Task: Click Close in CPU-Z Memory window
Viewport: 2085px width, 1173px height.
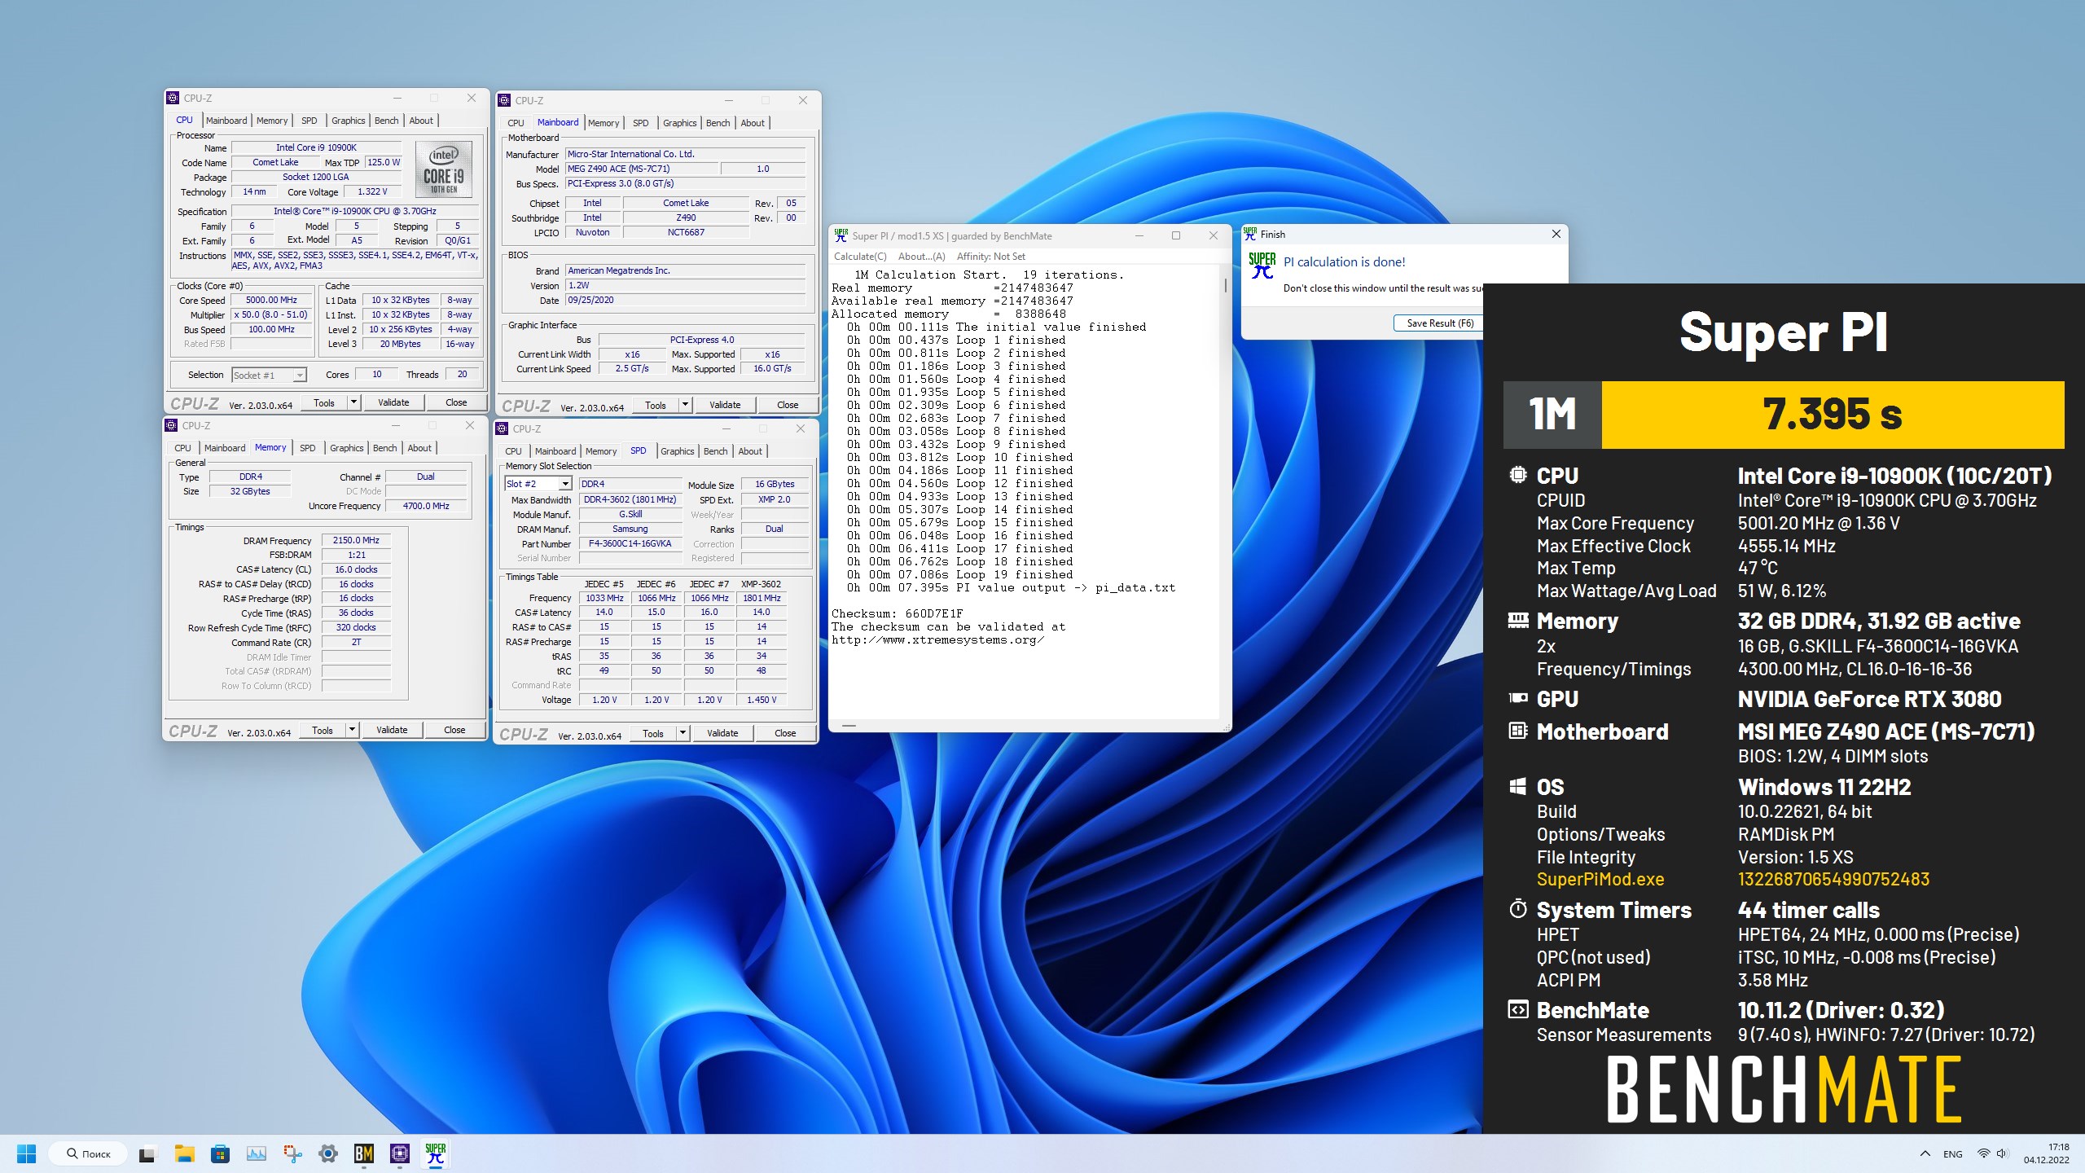Action: (454, 730)
